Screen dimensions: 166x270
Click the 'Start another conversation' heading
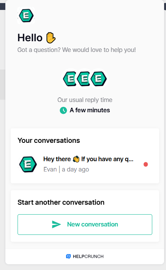tap(61, 202)
